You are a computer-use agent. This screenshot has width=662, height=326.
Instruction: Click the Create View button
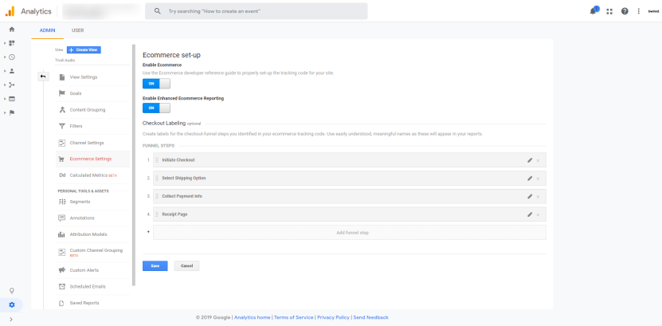(x=84, y=50)
